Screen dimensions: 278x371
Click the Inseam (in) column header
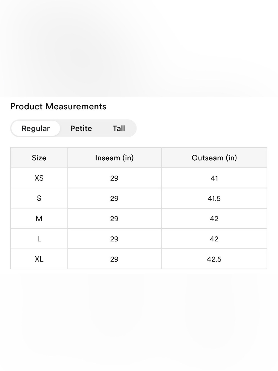115,158
